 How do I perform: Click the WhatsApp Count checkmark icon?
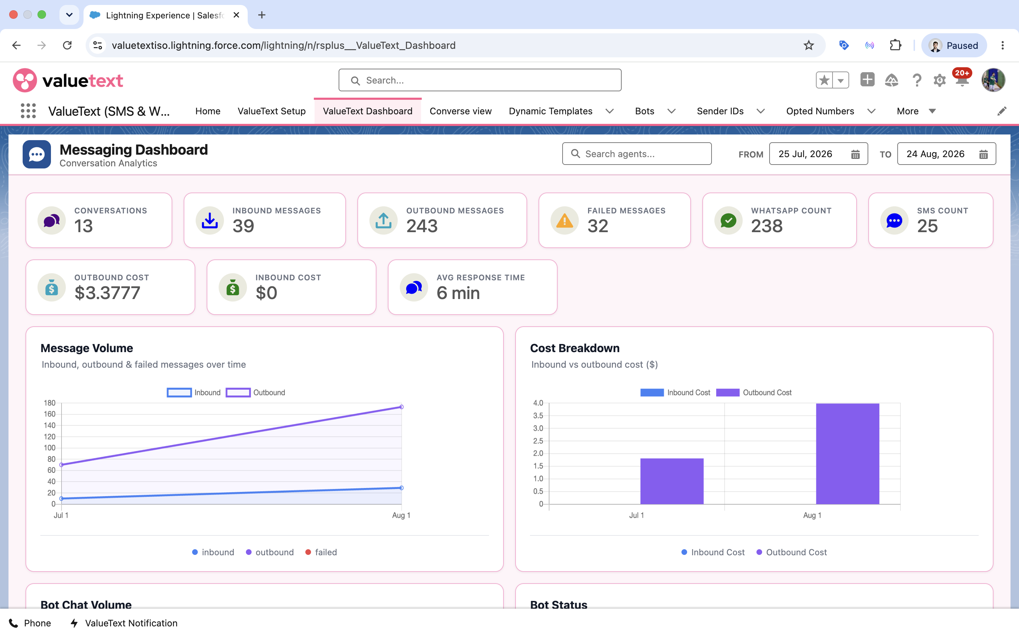tap(729, 220)
